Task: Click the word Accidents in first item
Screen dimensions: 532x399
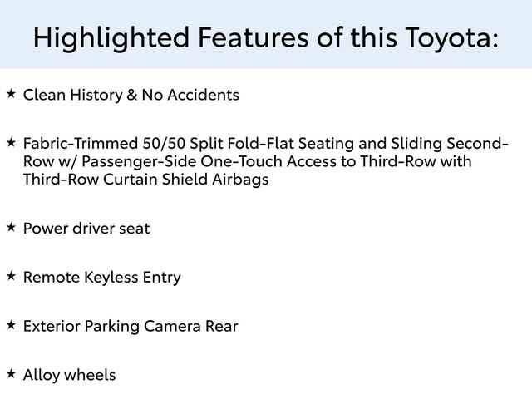Action: (x=203, y=95)
